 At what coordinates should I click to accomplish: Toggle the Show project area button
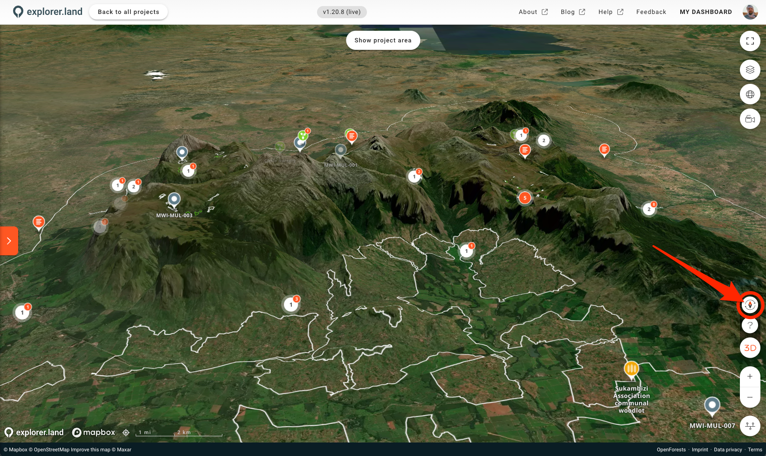(383, 41)
